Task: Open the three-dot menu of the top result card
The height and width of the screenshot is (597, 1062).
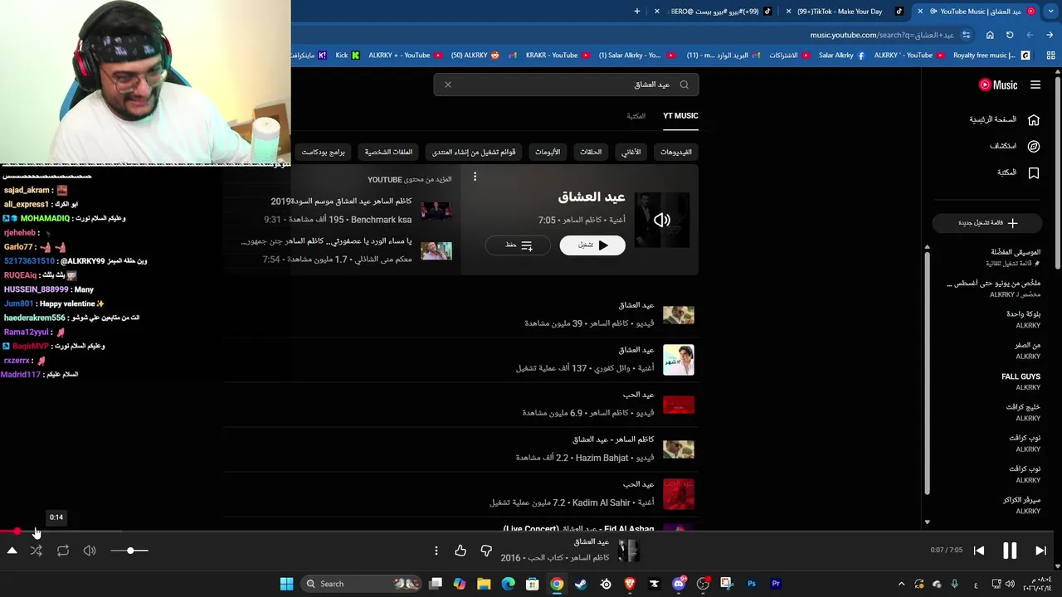Action: coord(475,177)
